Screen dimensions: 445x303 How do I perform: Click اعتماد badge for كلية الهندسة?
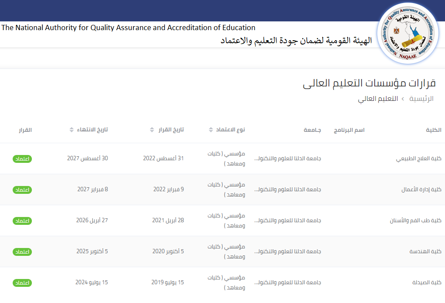click(22, 251)
